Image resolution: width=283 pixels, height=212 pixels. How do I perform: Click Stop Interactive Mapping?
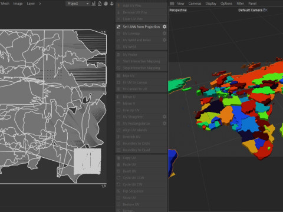141,68
